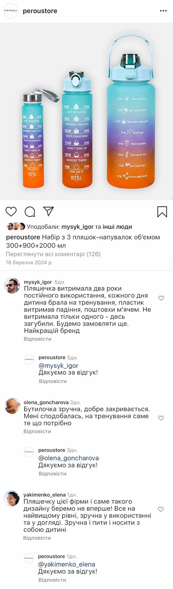Share the post via paper plane icon
This screenshot has width=173, height=589.
[x=48, y=211]
